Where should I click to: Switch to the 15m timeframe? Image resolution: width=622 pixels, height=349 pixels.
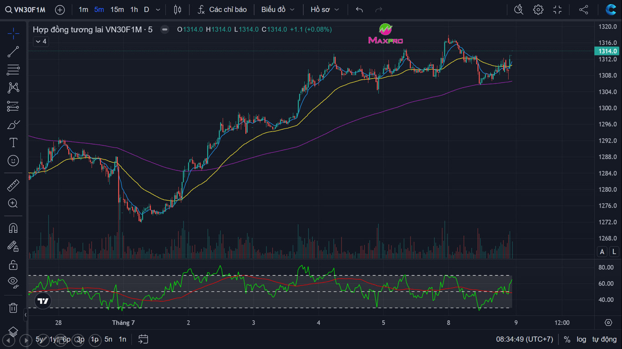click(x=117, y=10)
